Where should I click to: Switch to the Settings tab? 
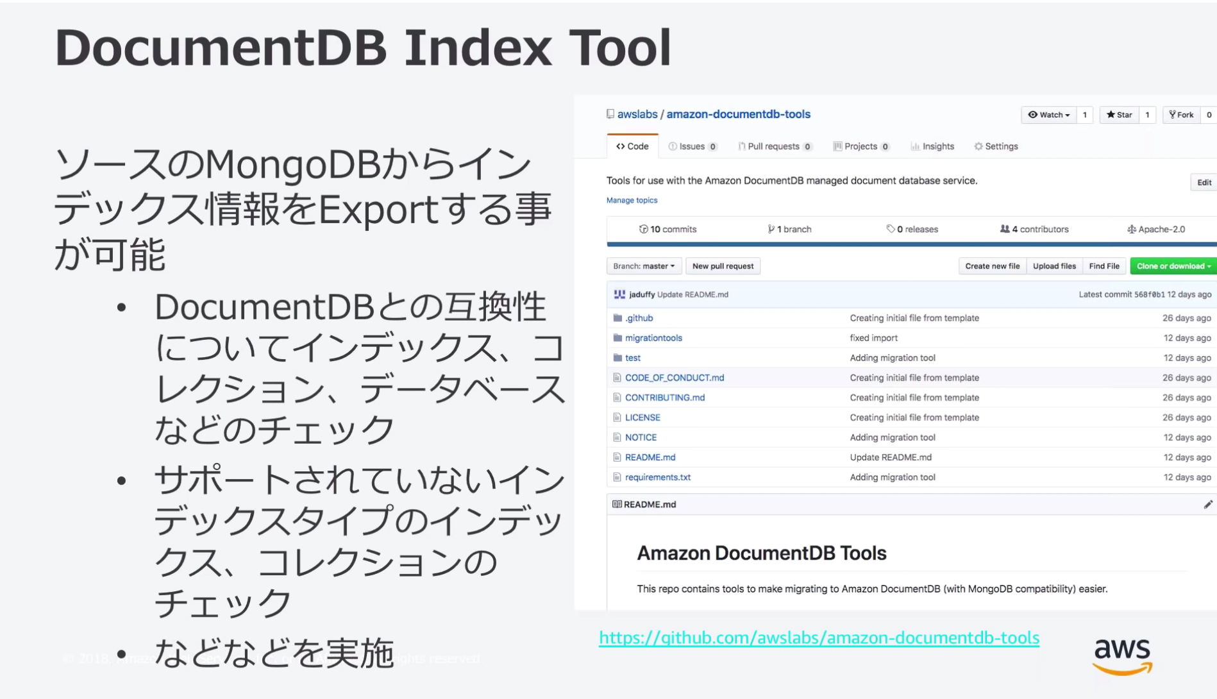coord(995,146)
